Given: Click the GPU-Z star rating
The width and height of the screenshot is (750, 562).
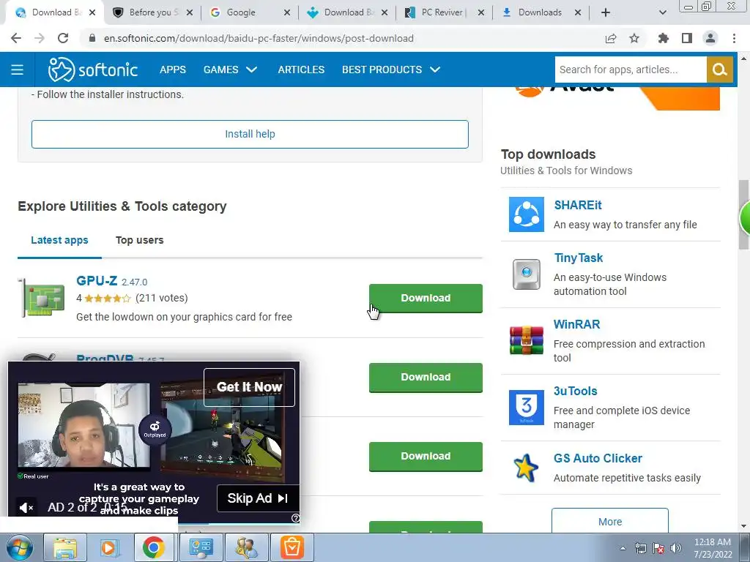Looking at the screenshot, I should (x=107, y=299).
